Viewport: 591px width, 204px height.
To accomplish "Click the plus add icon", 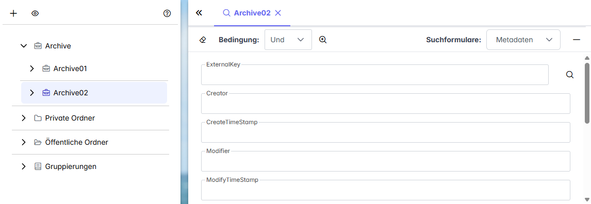I will click(13, 13).
